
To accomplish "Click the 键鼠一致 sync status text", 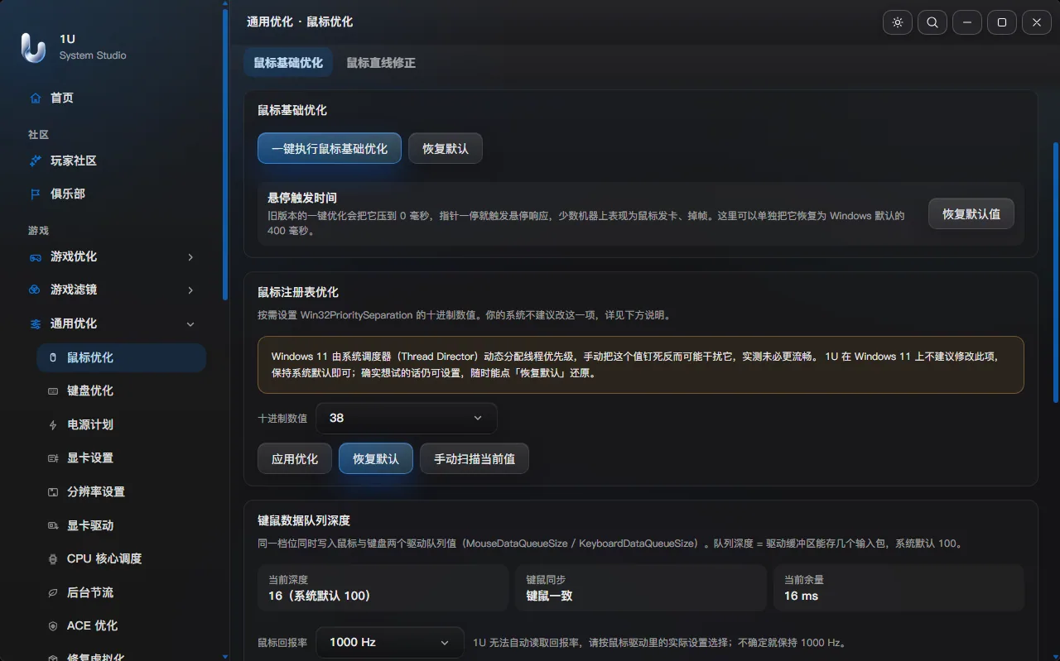I will (x=550, y=596).
